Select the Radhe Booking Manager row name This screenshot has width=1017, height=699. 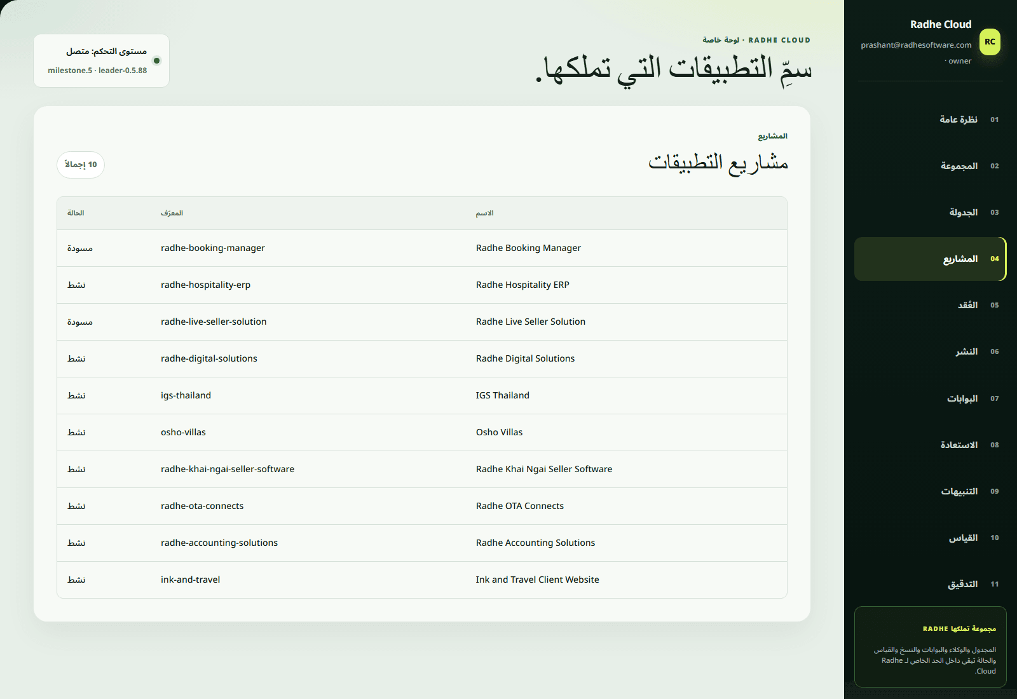(528, 248)
